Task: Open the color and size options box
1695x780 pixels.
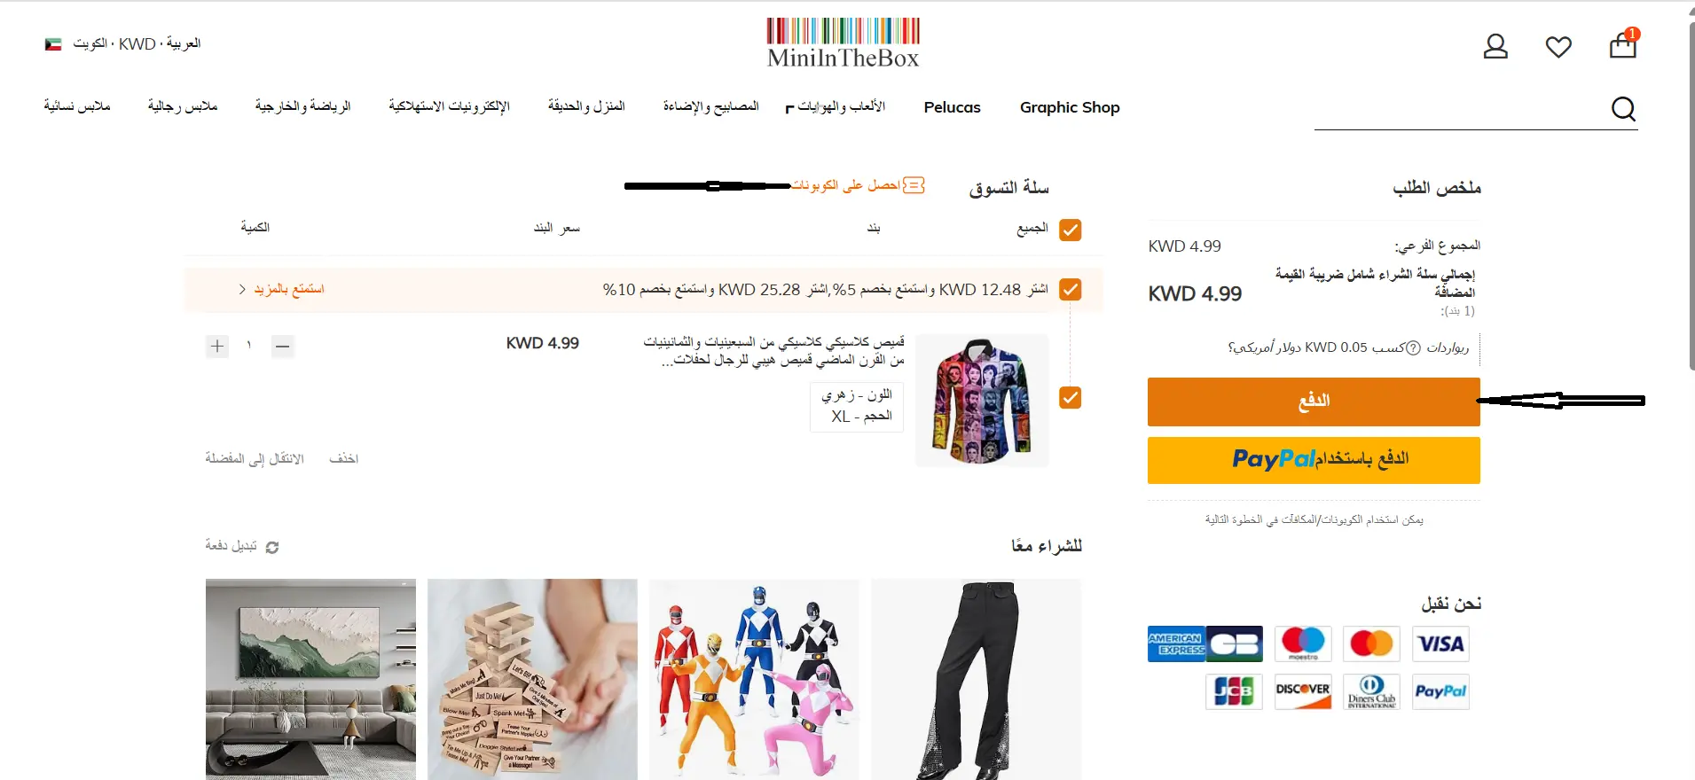Action: [857, 407]
